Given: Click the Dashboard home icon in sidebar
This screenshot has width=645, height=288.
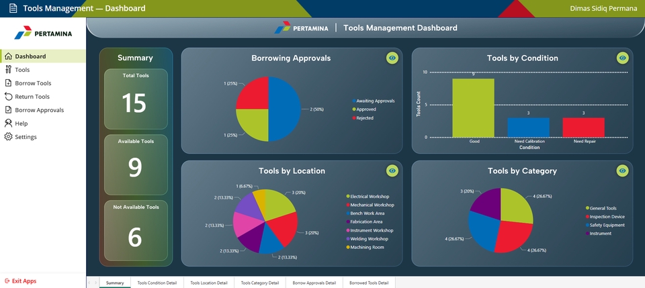Looking at the screenshot, I should point(8,56).
